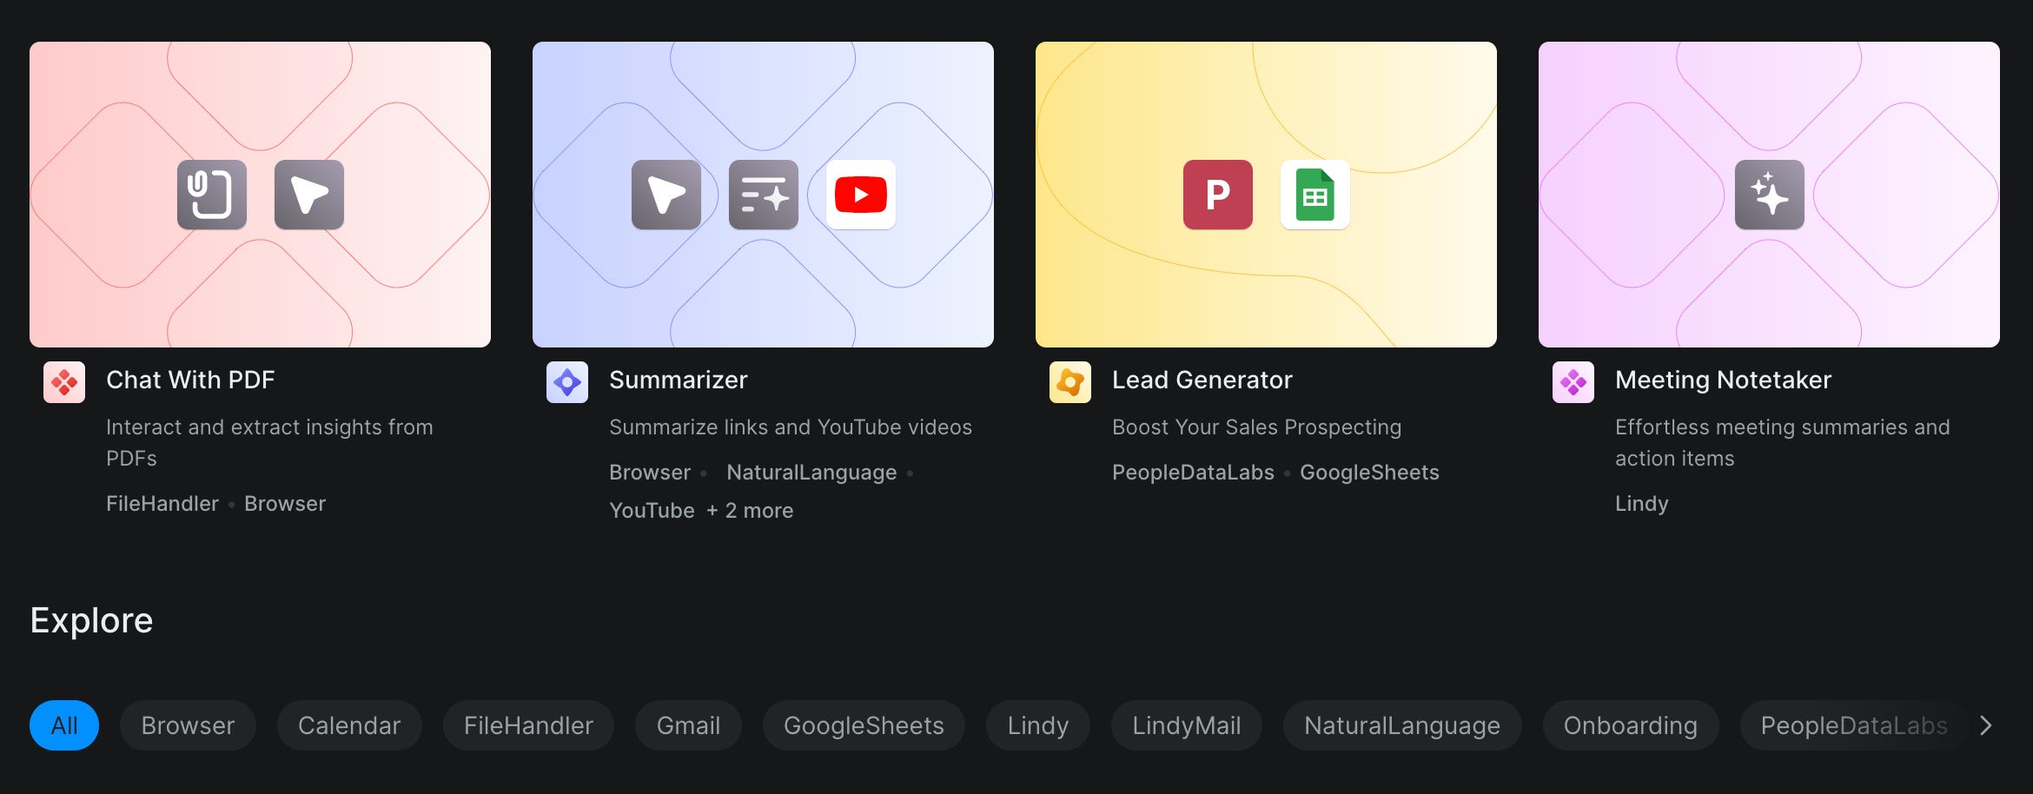Viewport: 2033px width, 794px height.
Task: Click 'YouTube' tag under Summarizer
Action: [652, 511]
